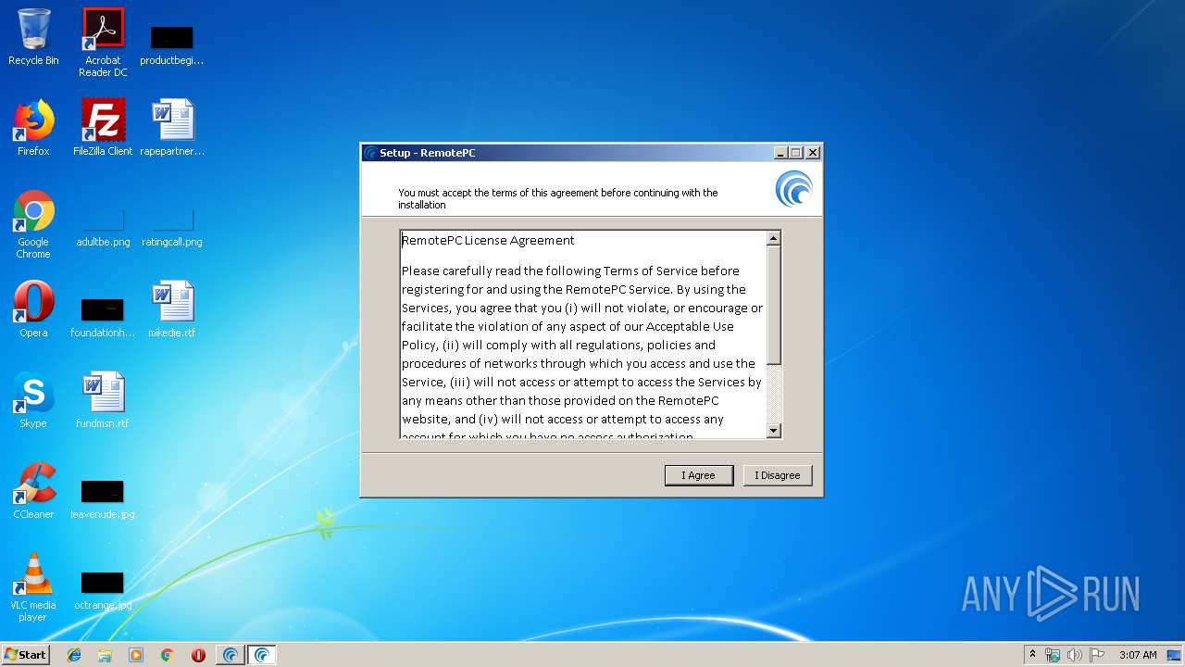Open Action Center flag tray icon
This screenshot has width=1185, height=667.
[1097, 655]
